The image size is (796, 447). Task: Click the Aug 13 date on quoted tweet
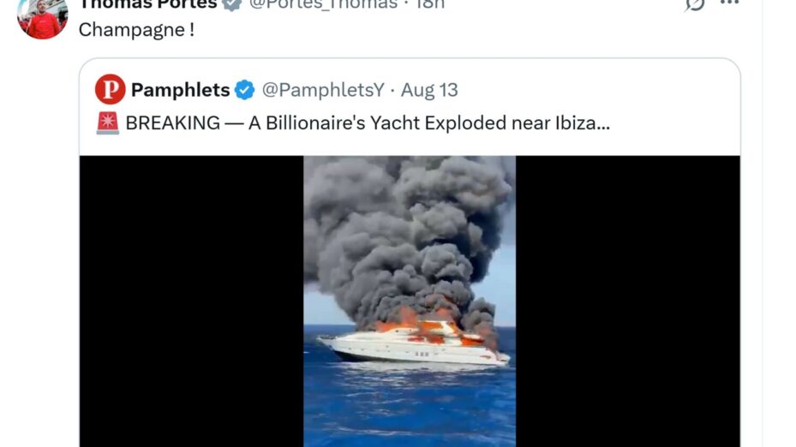[429, 90]
